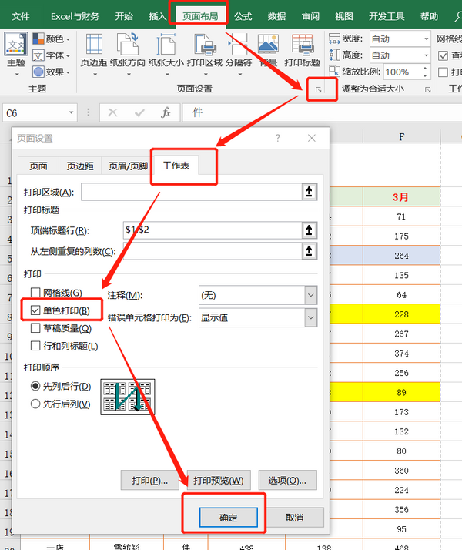Toggle the 单色打印 checkbox
The image size is (462, 550).
point(35,310)
